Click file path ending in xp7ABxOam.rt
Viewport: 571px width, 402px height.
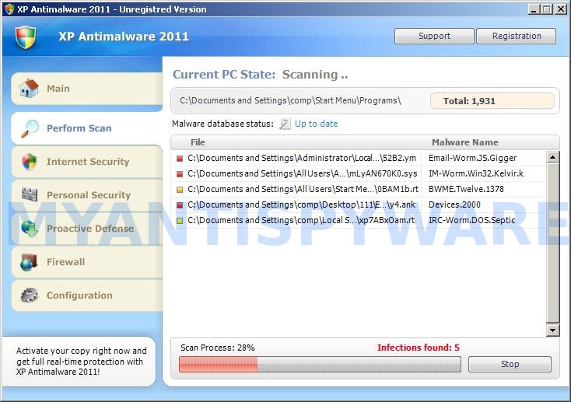tap(301, 220)
